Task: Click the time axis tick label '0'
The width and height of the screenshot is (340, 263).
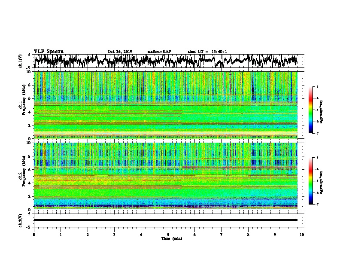Action: (34, 235)
